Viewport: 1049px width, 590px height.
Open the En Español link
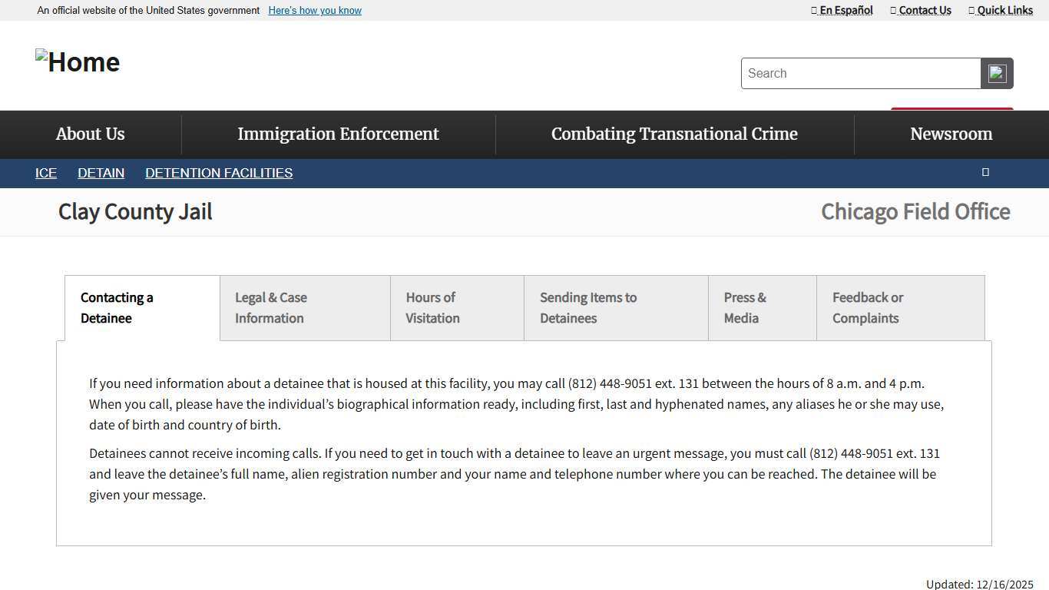coord(842,10)
